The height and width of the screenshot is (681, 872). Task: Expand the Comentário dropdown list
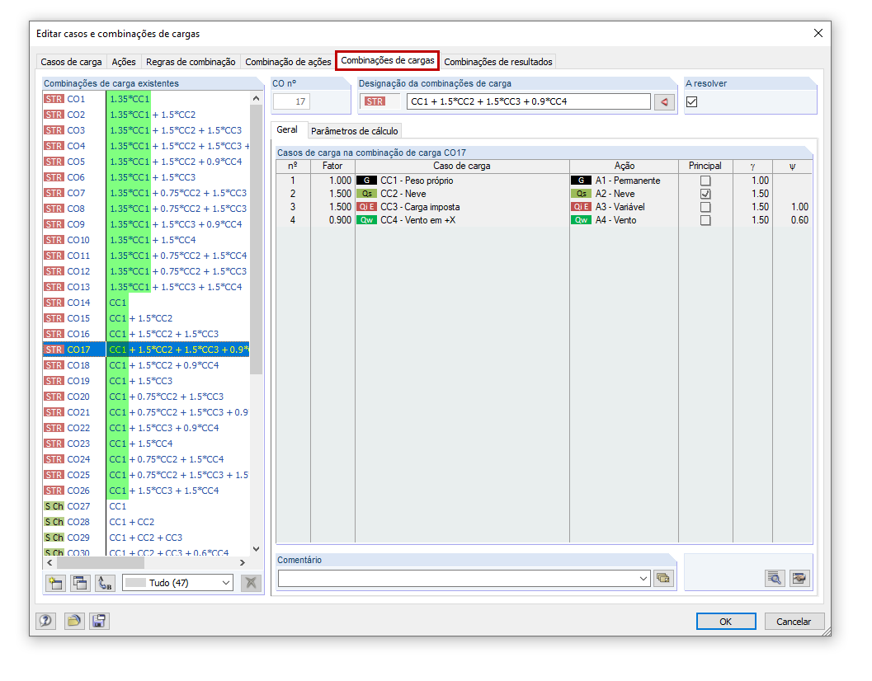pyautogui.click(x=643, y=578)
